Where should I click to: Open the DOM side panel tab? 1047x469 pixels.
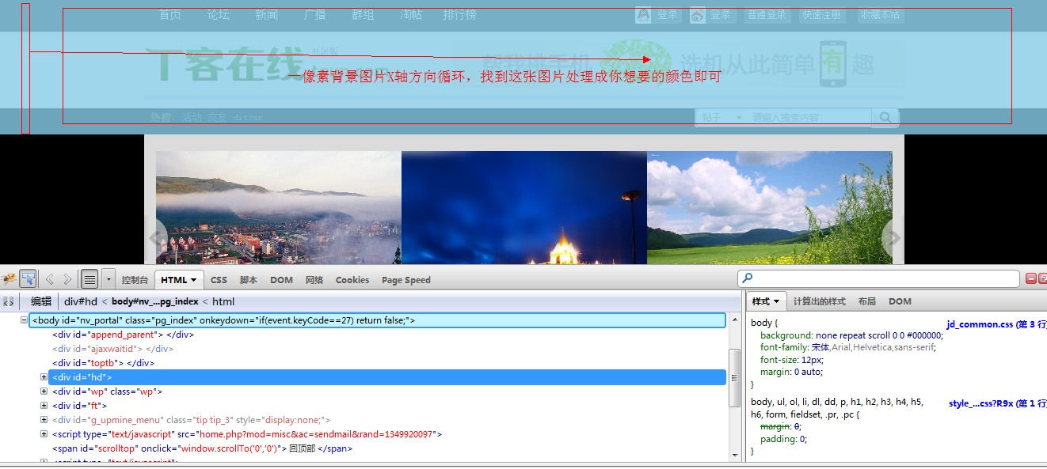click(900, 301)
